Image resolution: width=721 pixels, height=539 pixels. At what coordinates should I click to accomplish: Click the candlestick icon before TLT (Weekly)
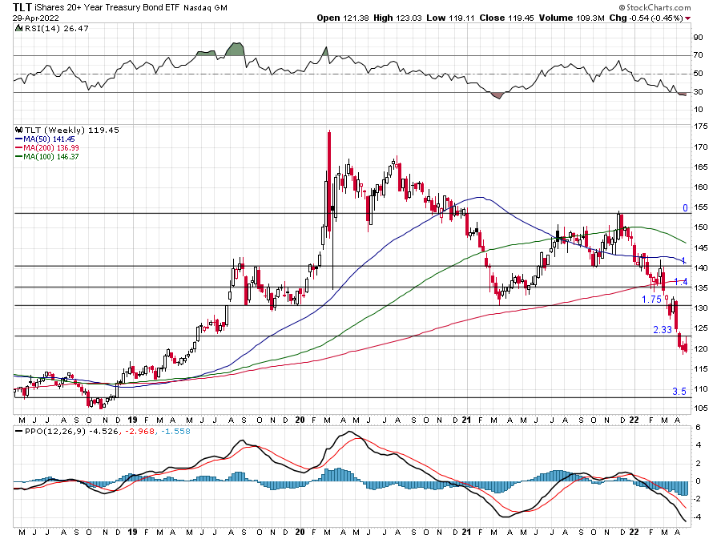[x=19, y=130]
